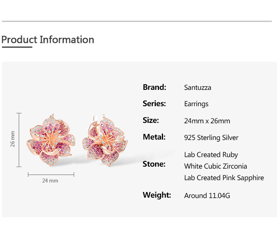Viewport: 279px width, 237px height.
Task: Click the 26 mm height label
Action: click(12, 139)
